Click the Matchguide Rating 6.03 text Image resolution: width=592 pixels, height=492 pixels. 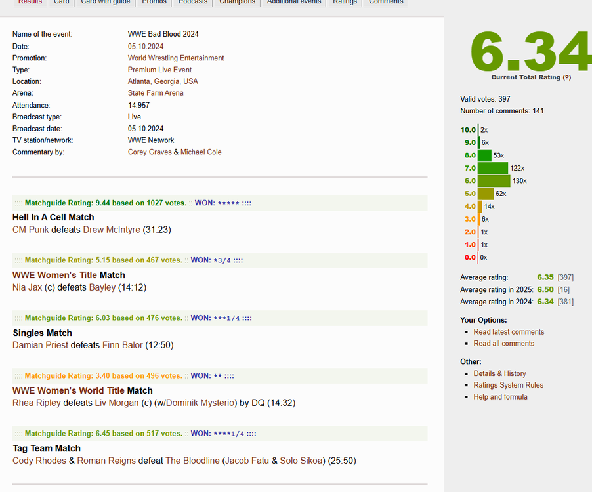[x=104, y=318]
